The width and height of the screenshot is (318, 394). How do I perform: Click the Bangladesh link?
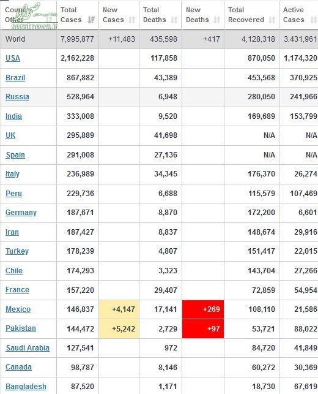coord(26,387)
